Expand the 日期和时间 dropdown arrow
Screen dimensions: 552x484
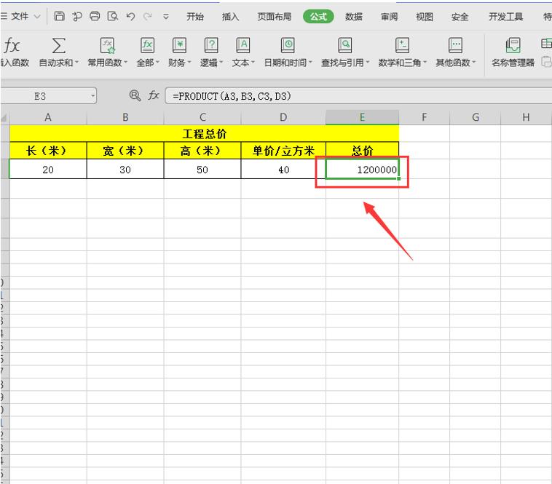[x=310, y=63]
